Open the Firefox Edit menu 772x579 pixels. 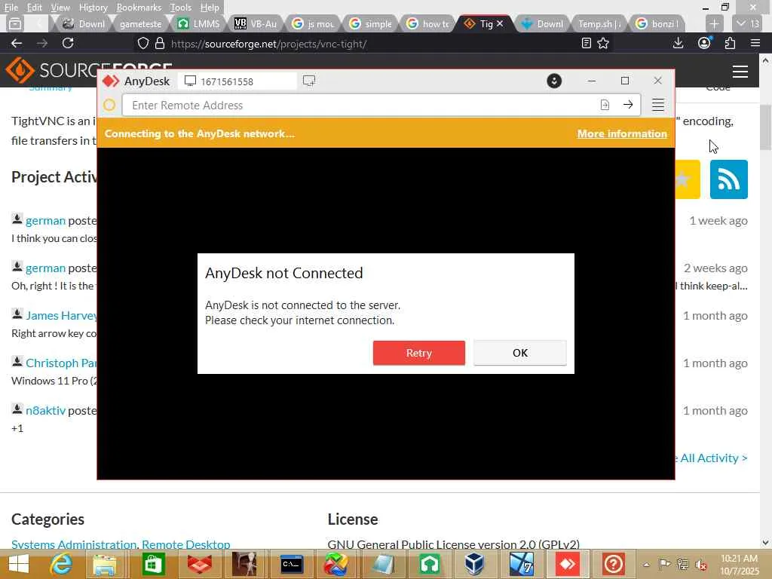click(x=34, y=8)
